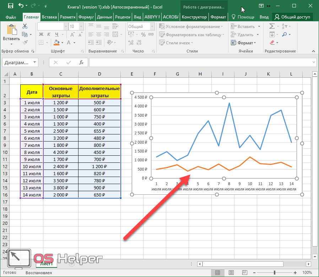Click the Clear eraser icon in Editing group

coord(272,43)
